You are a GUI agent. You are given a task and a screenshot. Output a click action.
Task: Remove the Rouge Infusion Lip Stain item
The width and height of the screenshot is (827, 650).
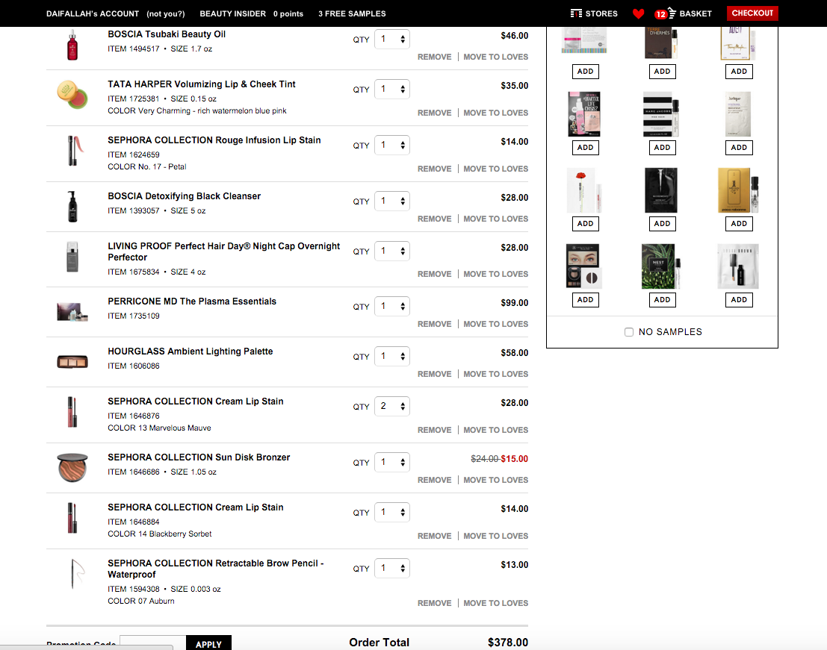[434, 169]
